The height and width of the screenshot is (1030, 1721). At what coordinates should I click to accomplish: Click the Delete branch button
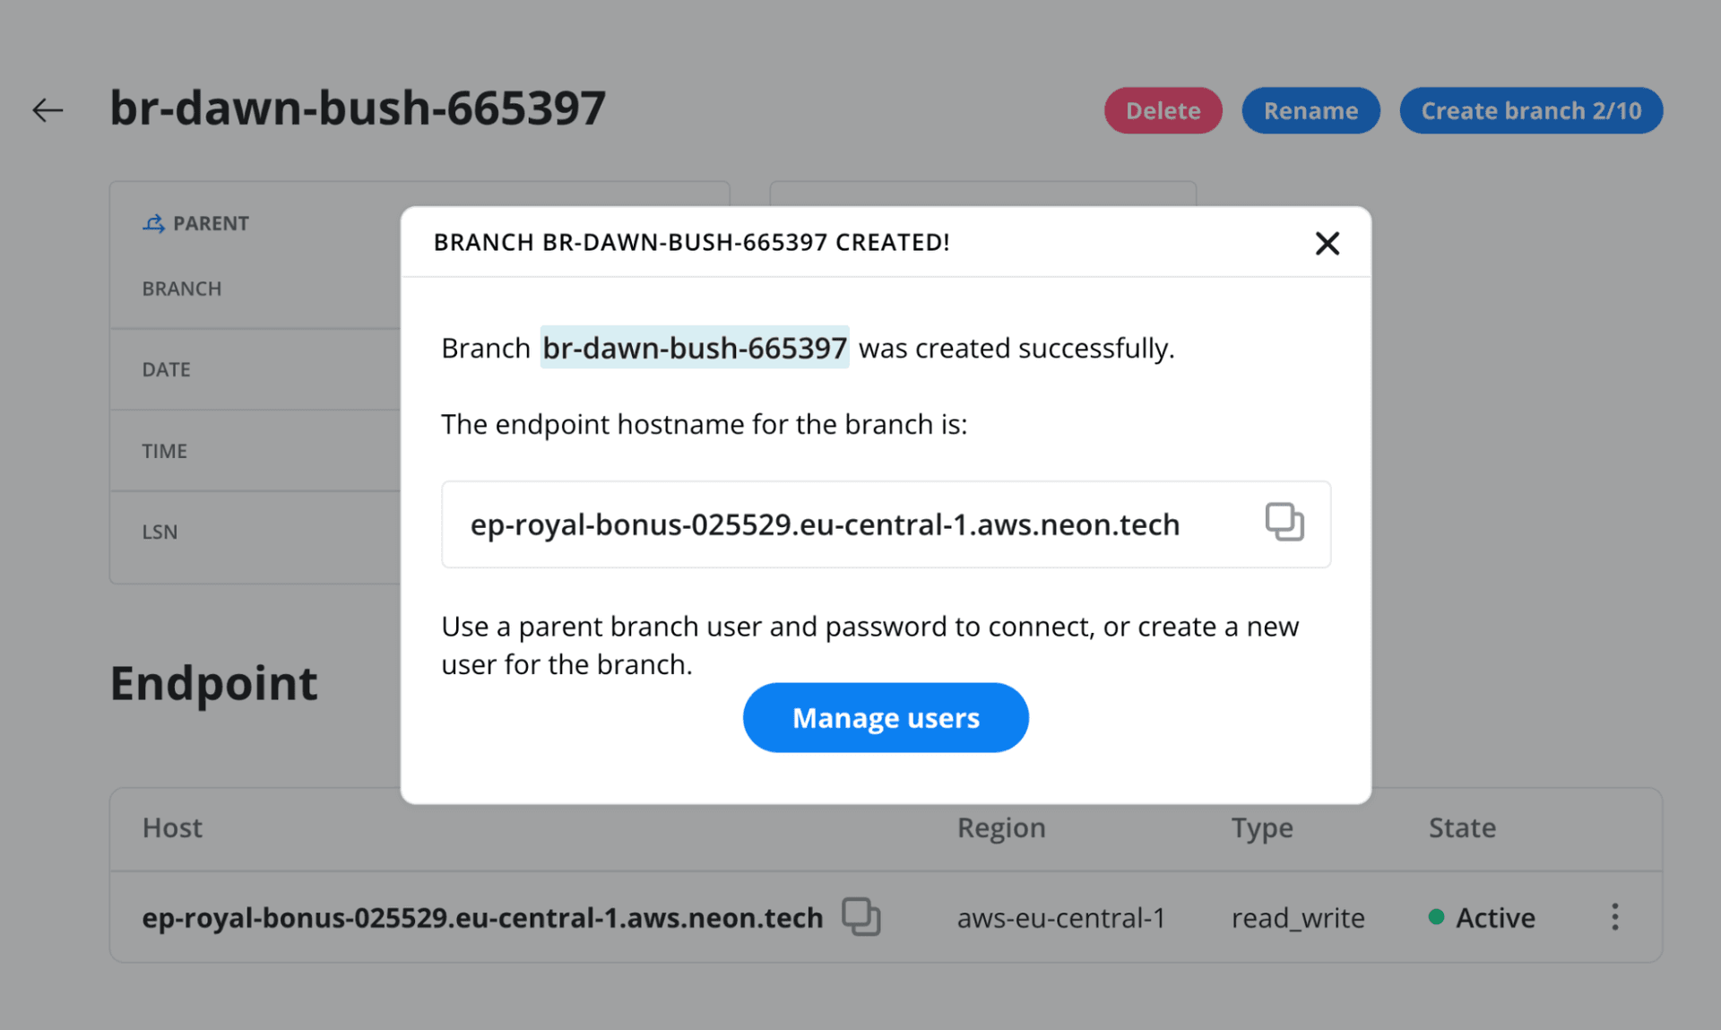1163,110
